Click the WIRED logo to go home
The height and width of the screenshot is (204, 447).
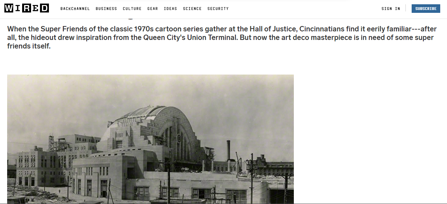click(x=26, y=9)
